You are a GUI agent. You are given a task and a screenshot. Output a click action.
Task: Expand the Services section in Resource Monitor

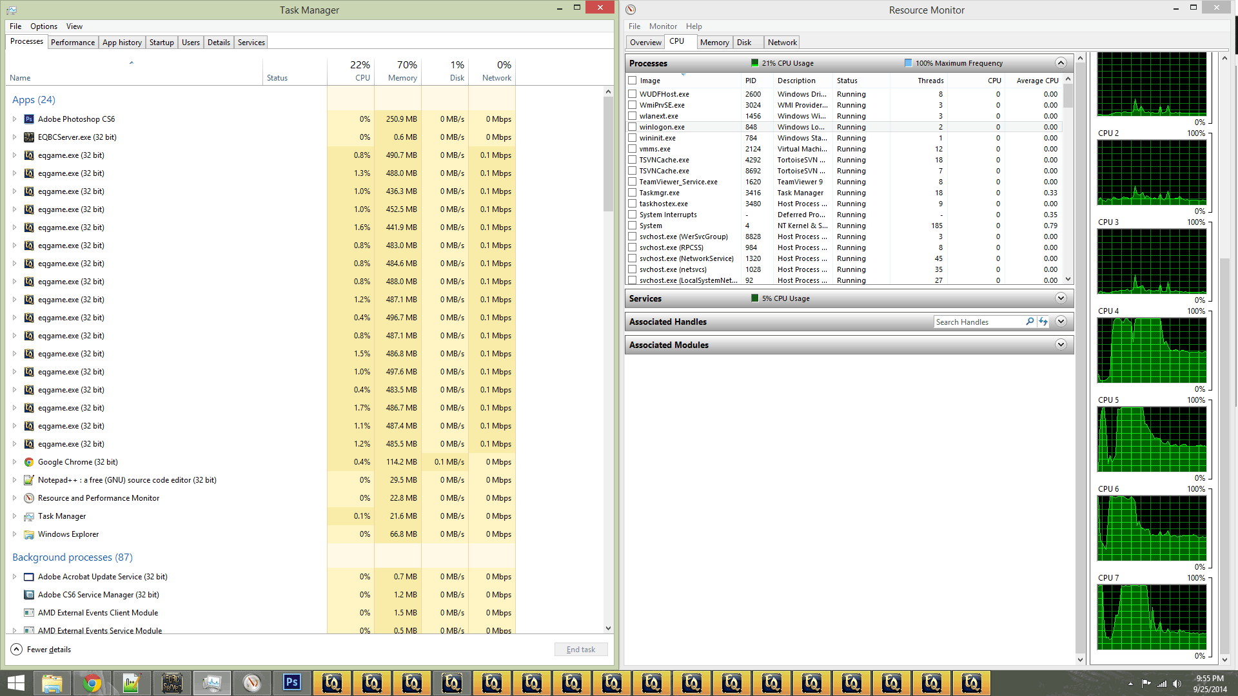[x=1061, y=298]
